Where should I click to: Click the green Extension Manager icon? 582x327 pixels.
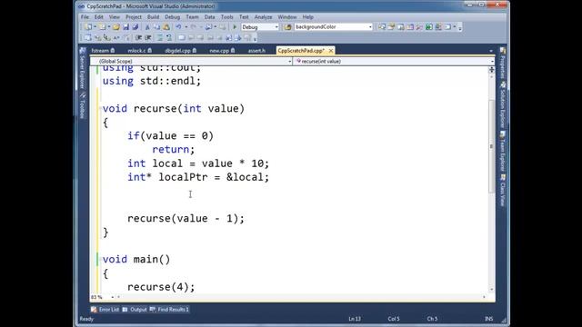point(429,27)
